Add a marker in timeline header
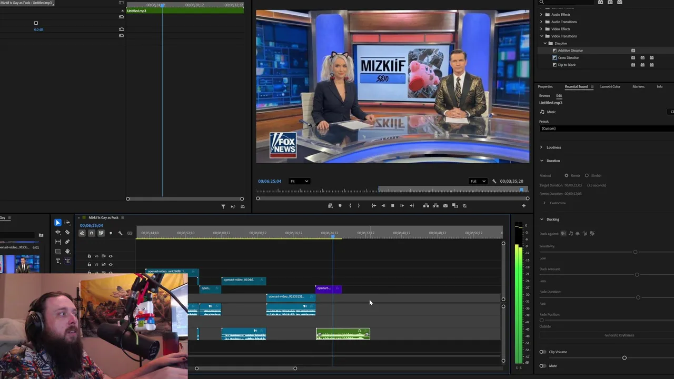674x379 pixels. tap(111, 233)
